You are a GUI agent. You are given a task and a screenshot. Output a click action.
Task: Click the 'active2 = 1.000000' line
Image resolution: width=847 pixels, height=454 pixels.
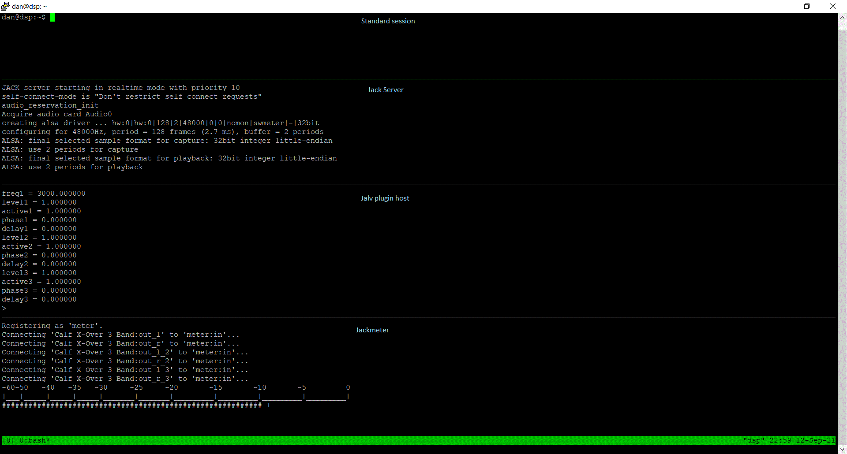[x=41, y=246]
